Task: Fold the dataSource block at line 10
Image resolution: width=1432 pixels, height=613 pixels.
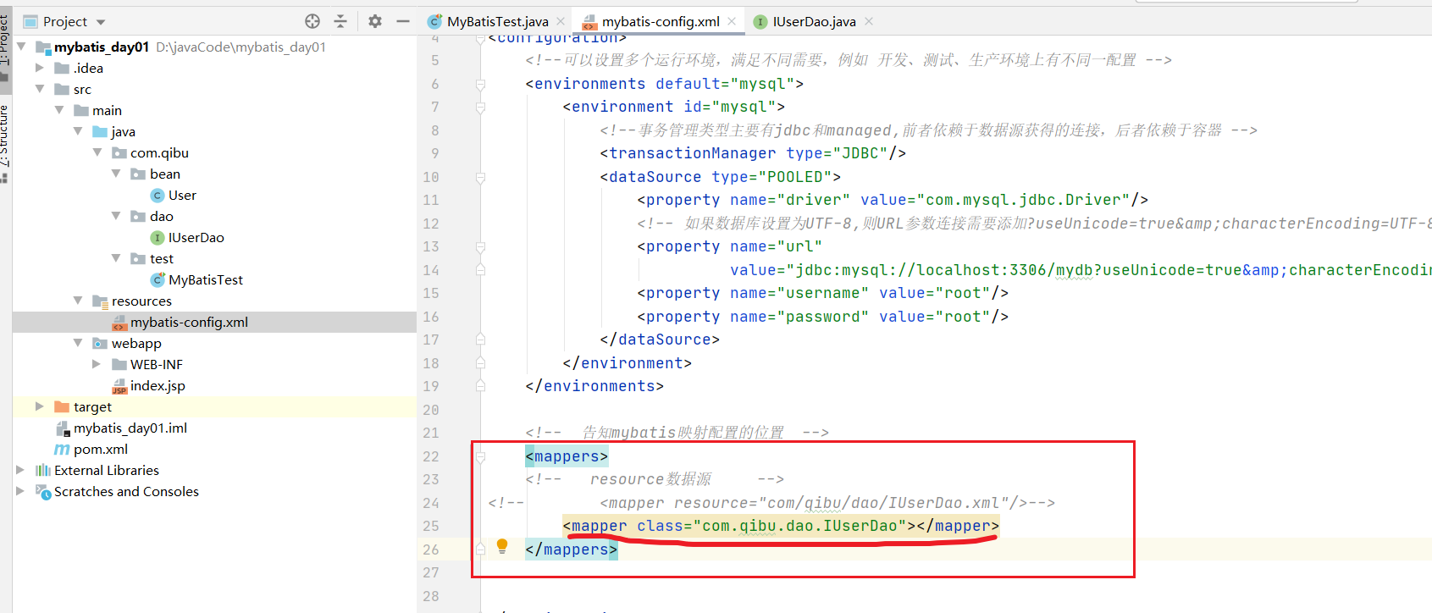Action: point(480,177)
